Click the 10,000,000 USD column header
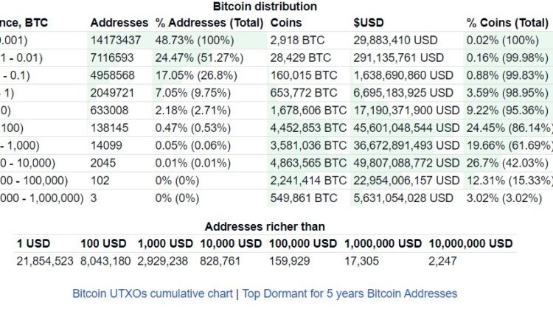This screenshot has width=553, height=317. [470, 243]
